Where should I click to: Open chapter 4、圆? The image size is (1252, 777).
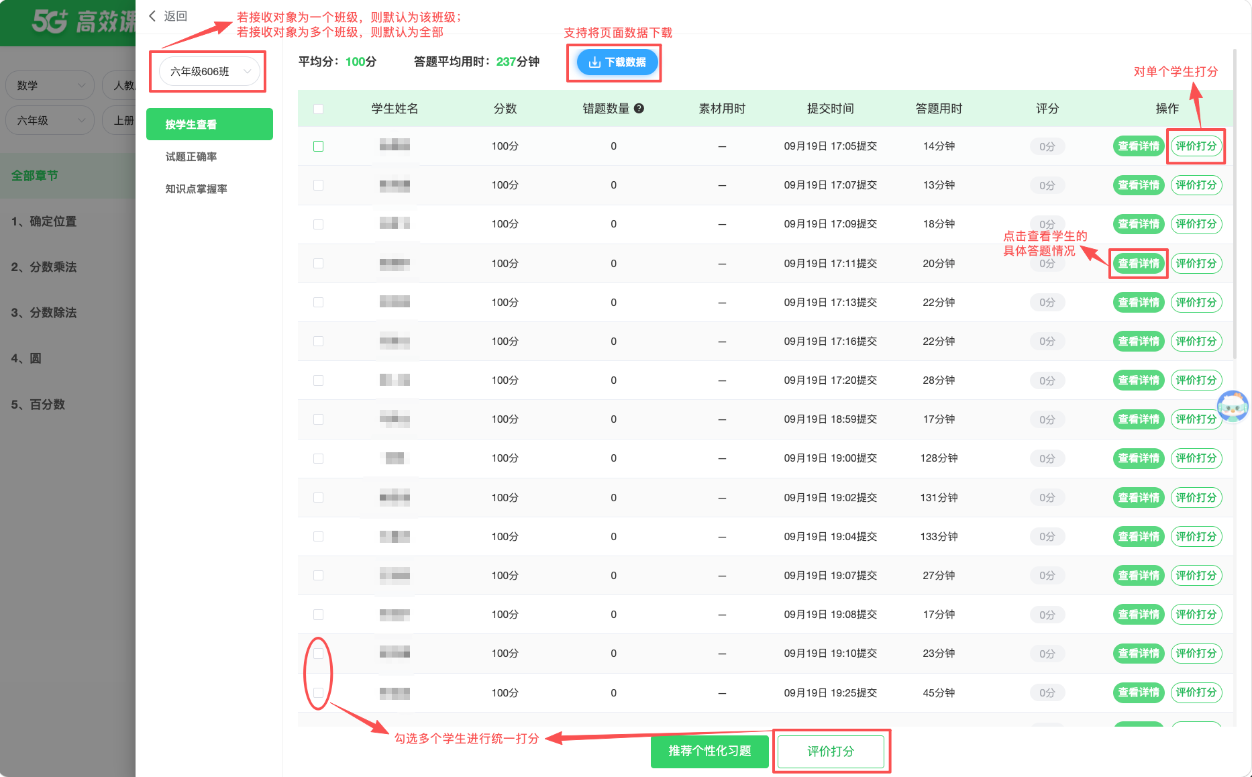[26, 358]
